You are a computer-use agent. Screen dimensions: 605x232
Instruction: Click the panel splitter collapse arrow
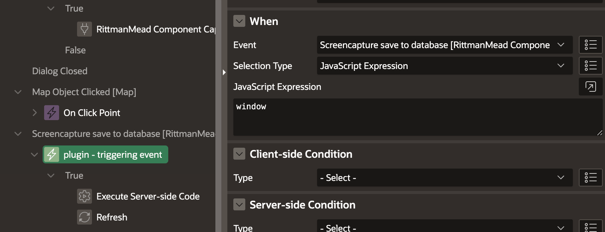pos(224,72)
